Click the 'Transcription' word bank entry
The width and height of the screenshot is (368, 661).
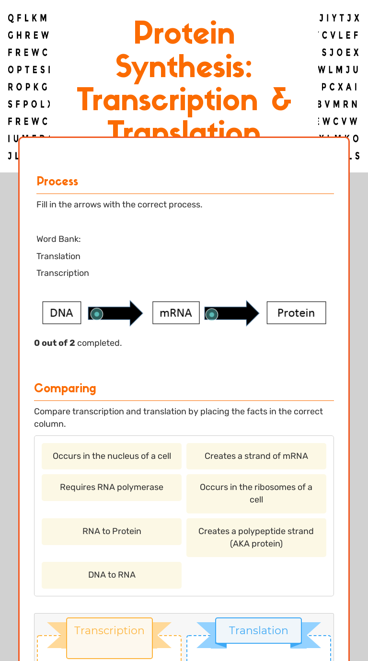coord(63,273)
